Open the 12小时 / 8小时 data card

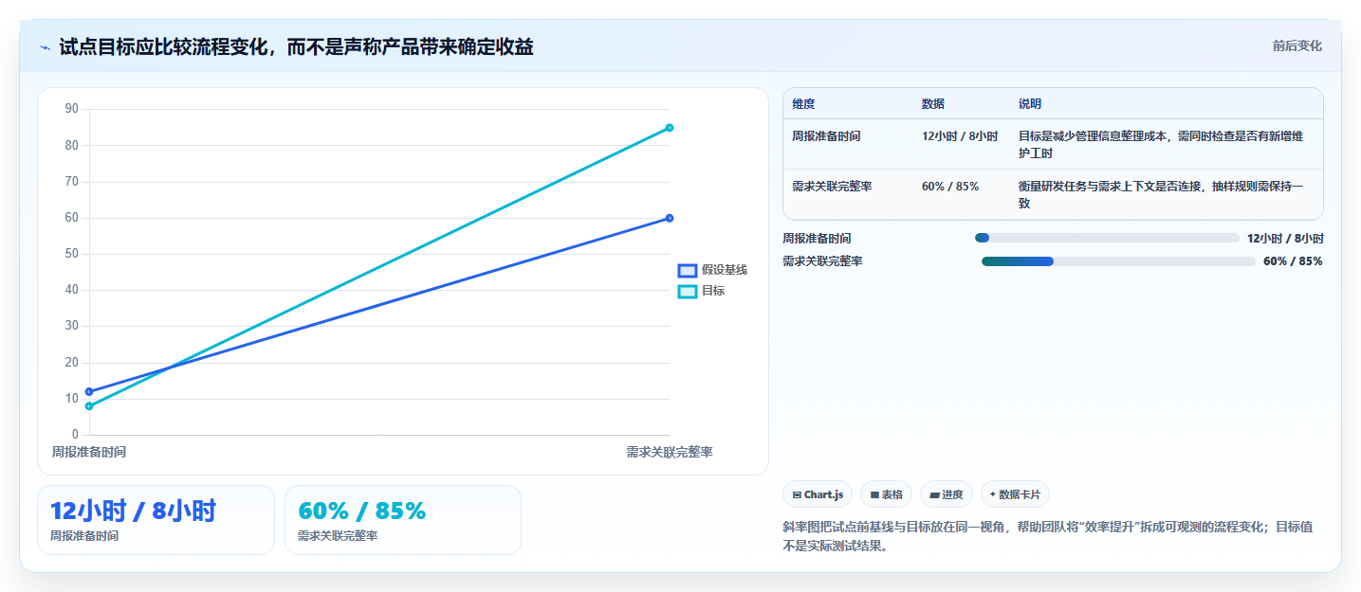pyautogui.click(x=156, y=520)
